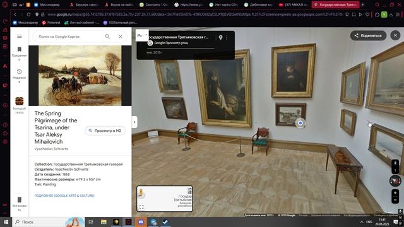The width and height of the screenshot is (404, 227).
Task: Open the Windows Start menu
Action: click(6, 222)
